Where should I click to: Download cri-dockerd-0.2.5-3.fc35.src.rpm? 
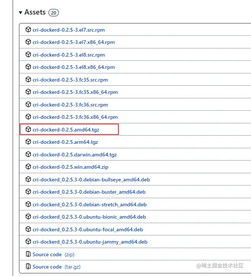70,80
